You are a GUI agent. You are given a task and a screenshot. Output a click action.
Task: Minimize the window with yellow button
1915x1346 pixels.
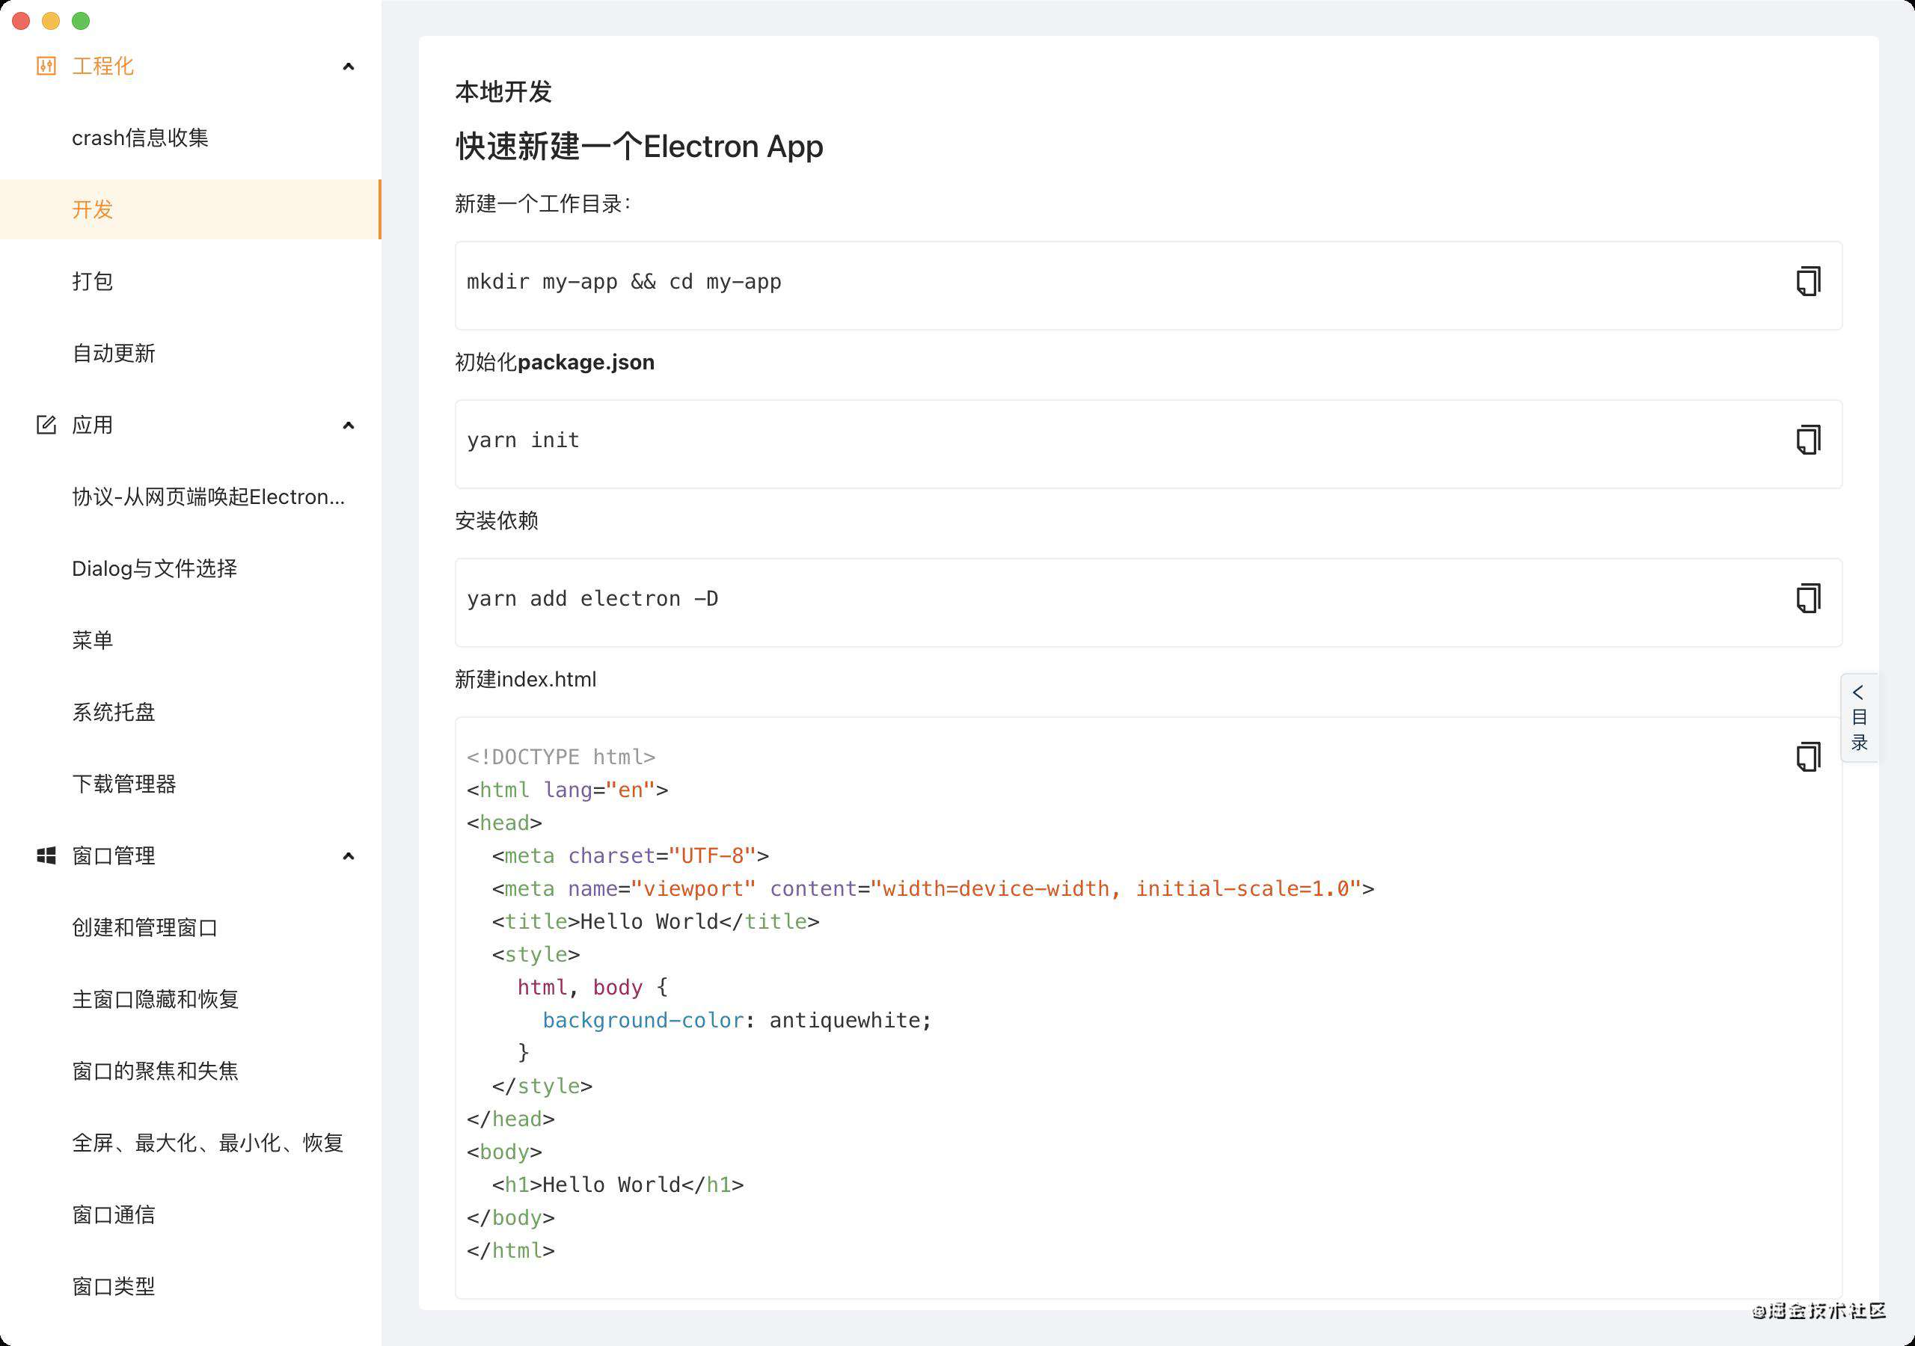[x=51, y=21]
